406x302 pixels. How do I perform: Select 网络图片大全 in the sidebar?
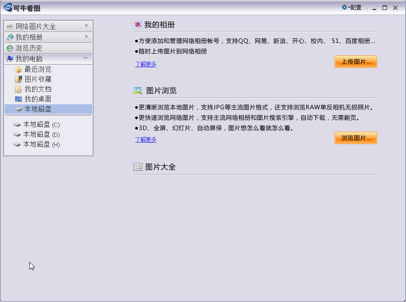coord(48,26)
